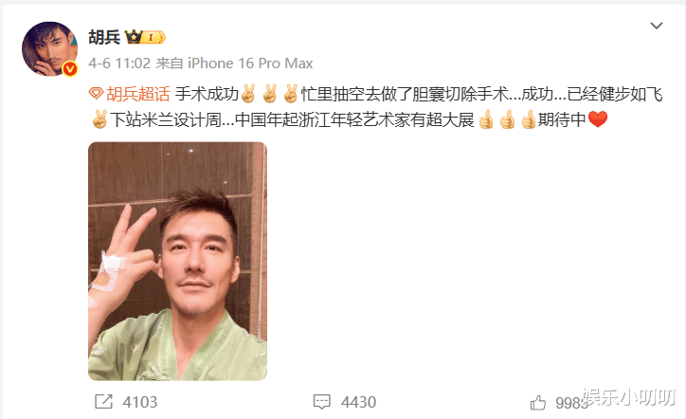
Task: Open the post options chevron menu
Action: [657, 26]
